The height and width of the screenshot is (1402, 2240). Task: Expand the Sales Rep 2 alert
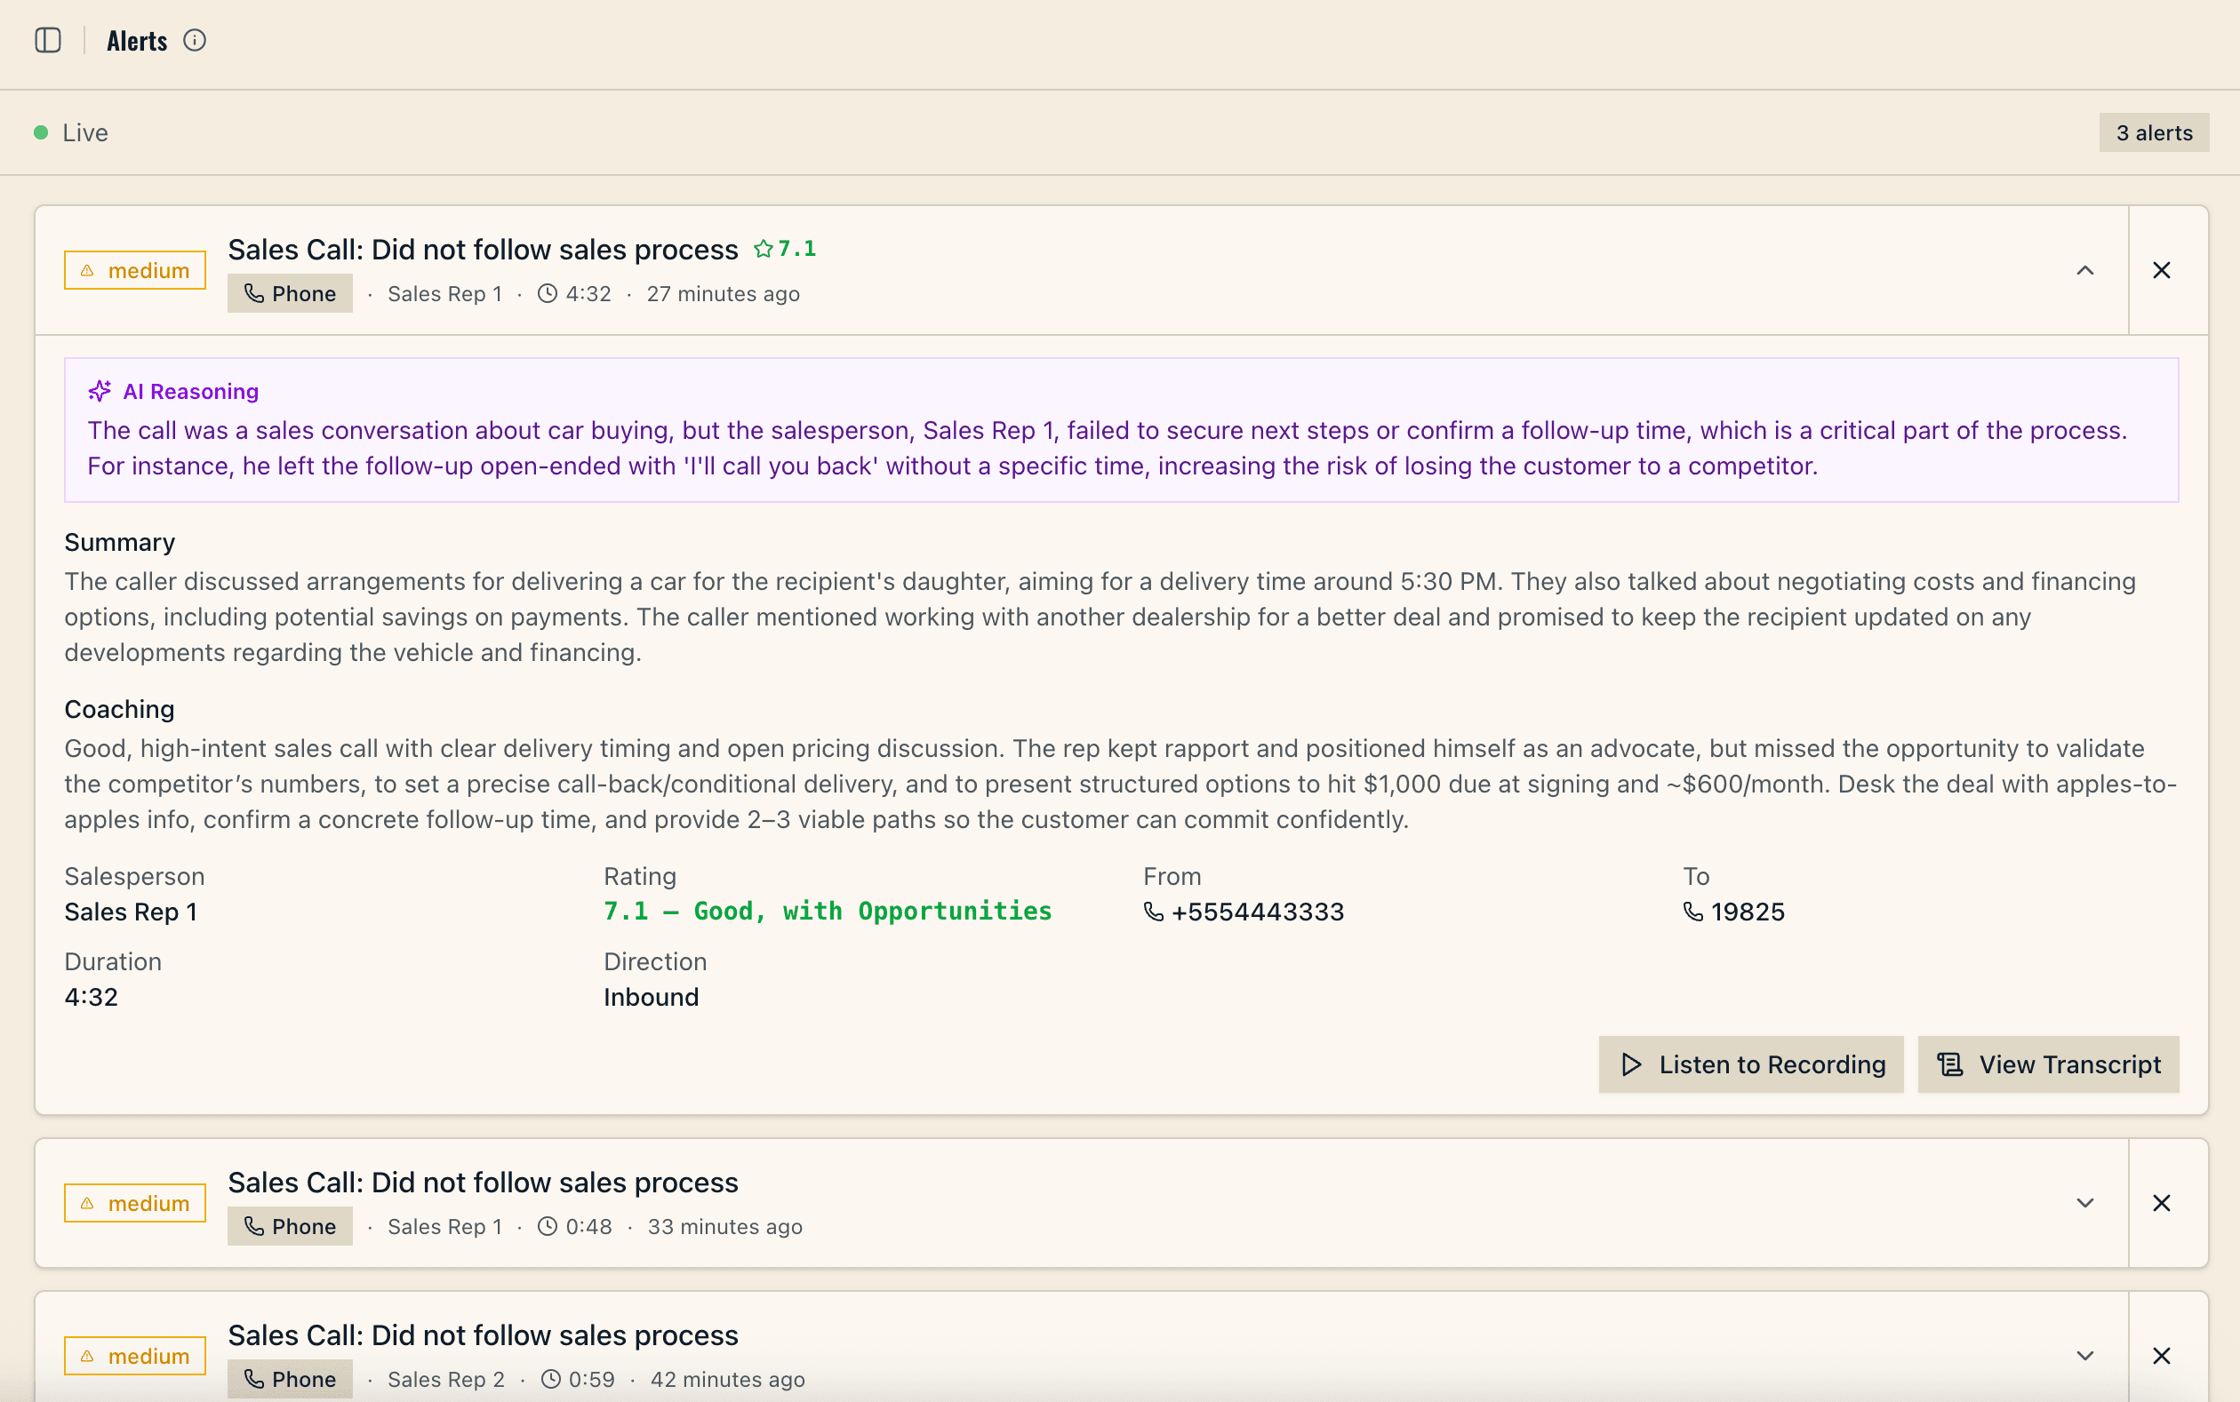coord(2084,1355)
